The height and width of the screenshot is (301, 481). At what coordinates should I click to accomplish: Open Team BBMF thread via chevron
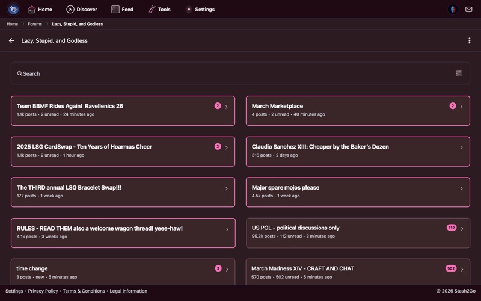coord(227,107)
